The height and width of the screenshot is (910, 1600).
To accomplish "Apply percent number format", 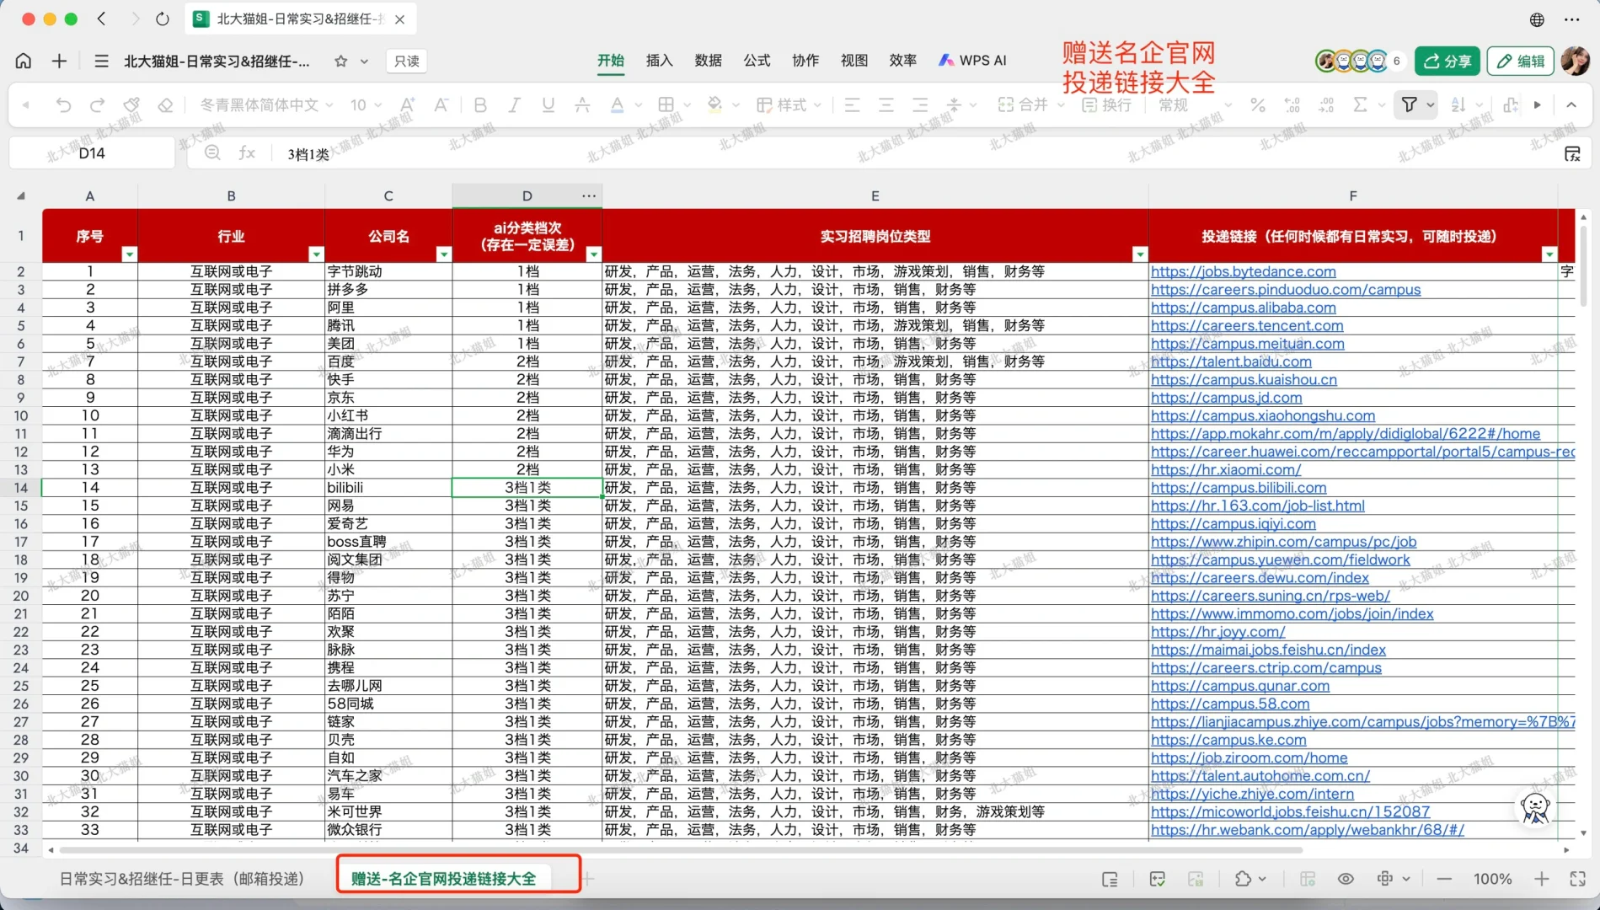I will point(1258,104).
